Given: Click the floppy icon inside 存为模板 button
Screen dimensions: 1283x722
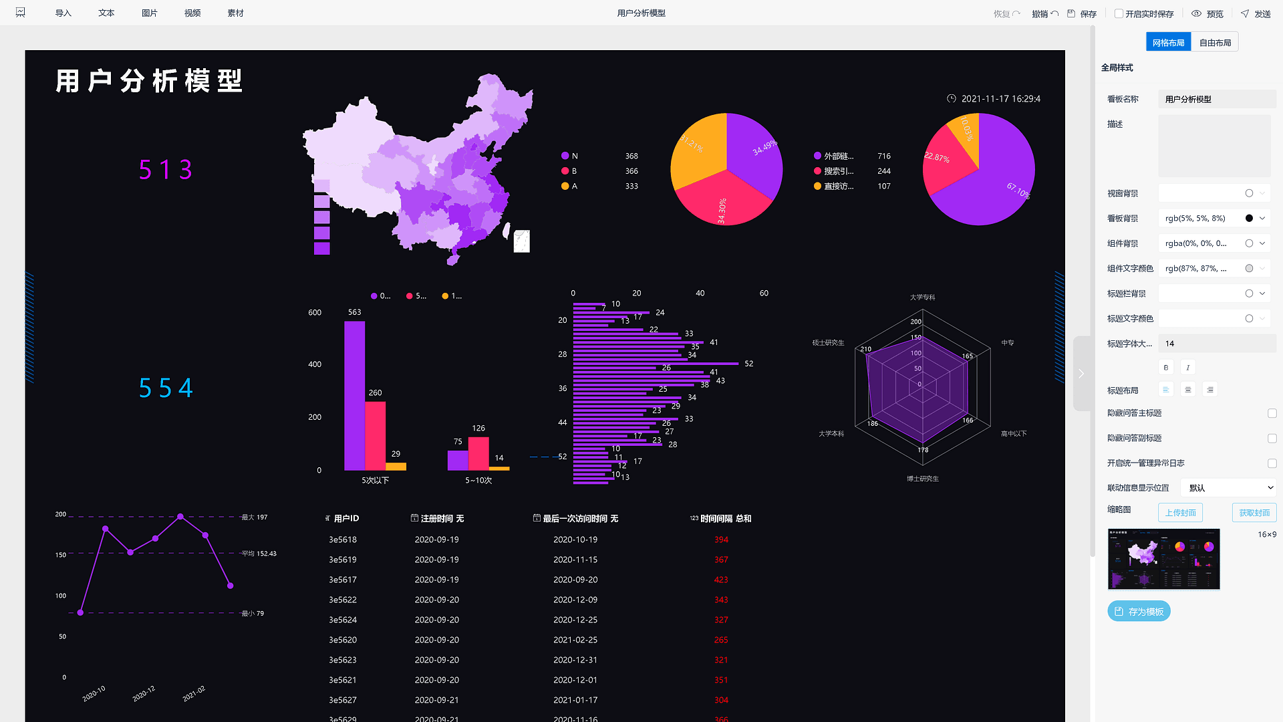Looking at the screenshot, I should 1119,611.
